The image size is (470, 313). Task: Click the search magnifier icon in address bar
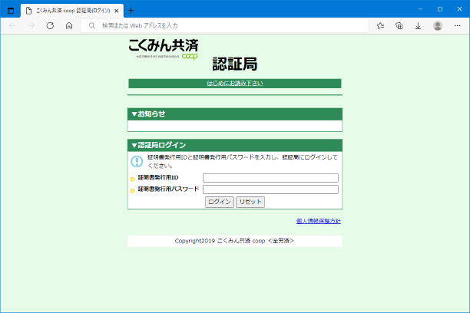click(92, 26)
